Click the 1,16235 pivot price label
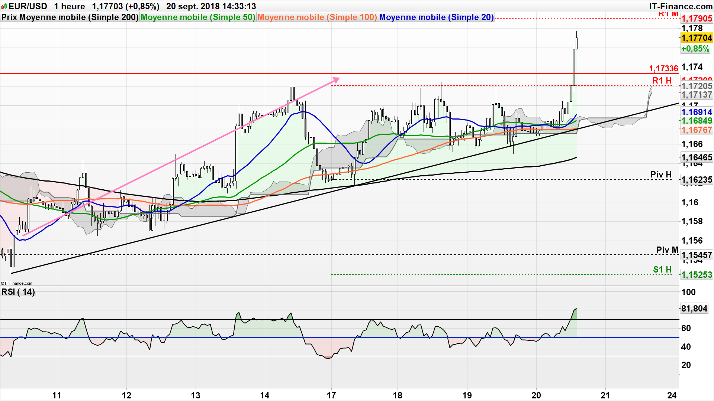714x401 pixels. 697,180
